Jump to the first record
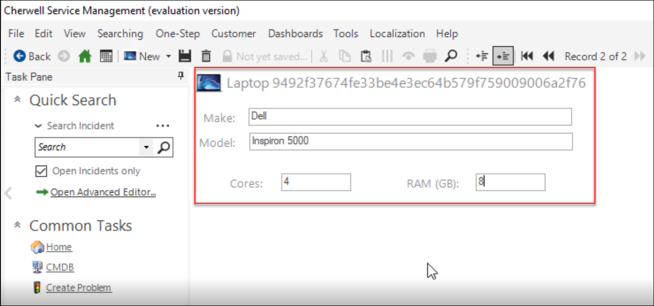The image size is (654, 306). pyautogui.click(x=527, y=56)
